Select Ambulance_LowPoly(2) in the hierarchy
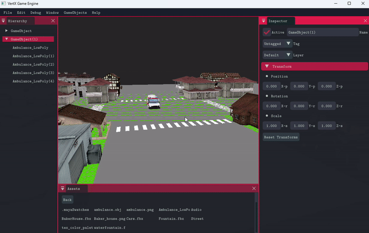This screenshot has width=369, height=233. click(33, 64)
